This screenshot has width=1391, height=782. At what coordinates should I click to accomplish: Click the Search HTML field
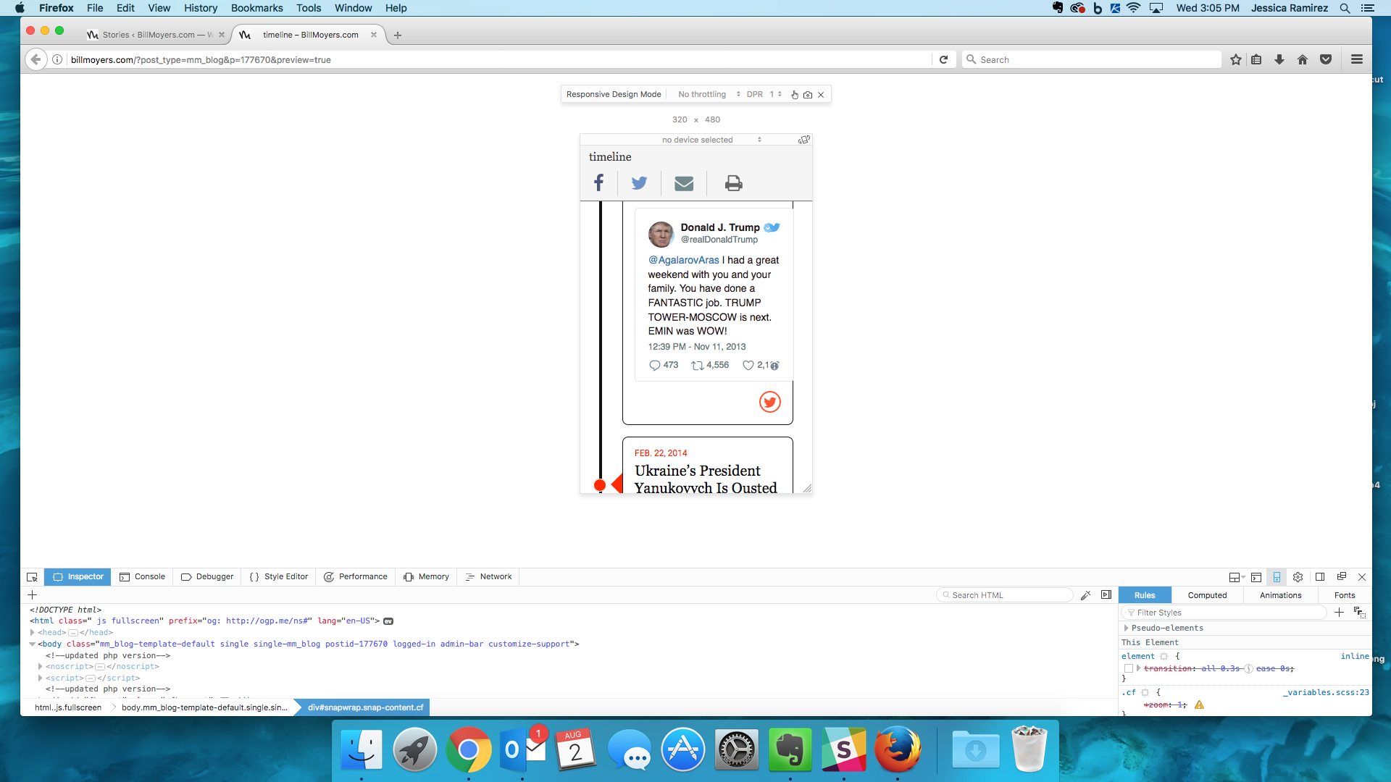click(x=1007, y=595)
